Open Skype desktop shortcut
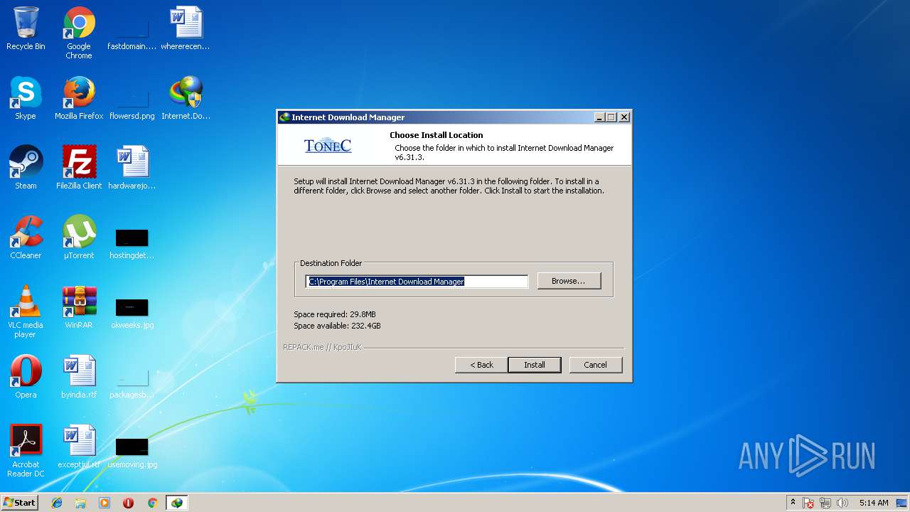 click(x=26, y=98)
